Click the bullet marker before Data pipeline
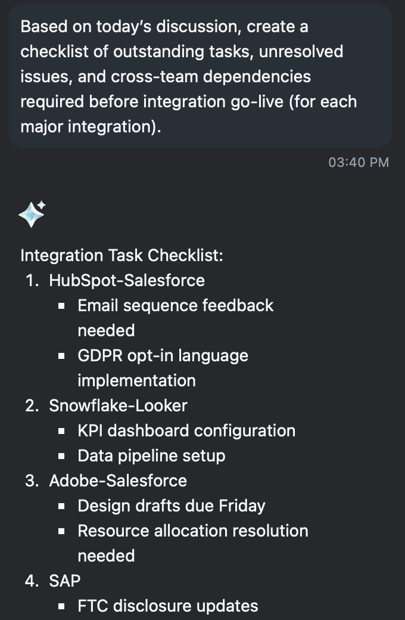405x620 pixels. (61, 456)
